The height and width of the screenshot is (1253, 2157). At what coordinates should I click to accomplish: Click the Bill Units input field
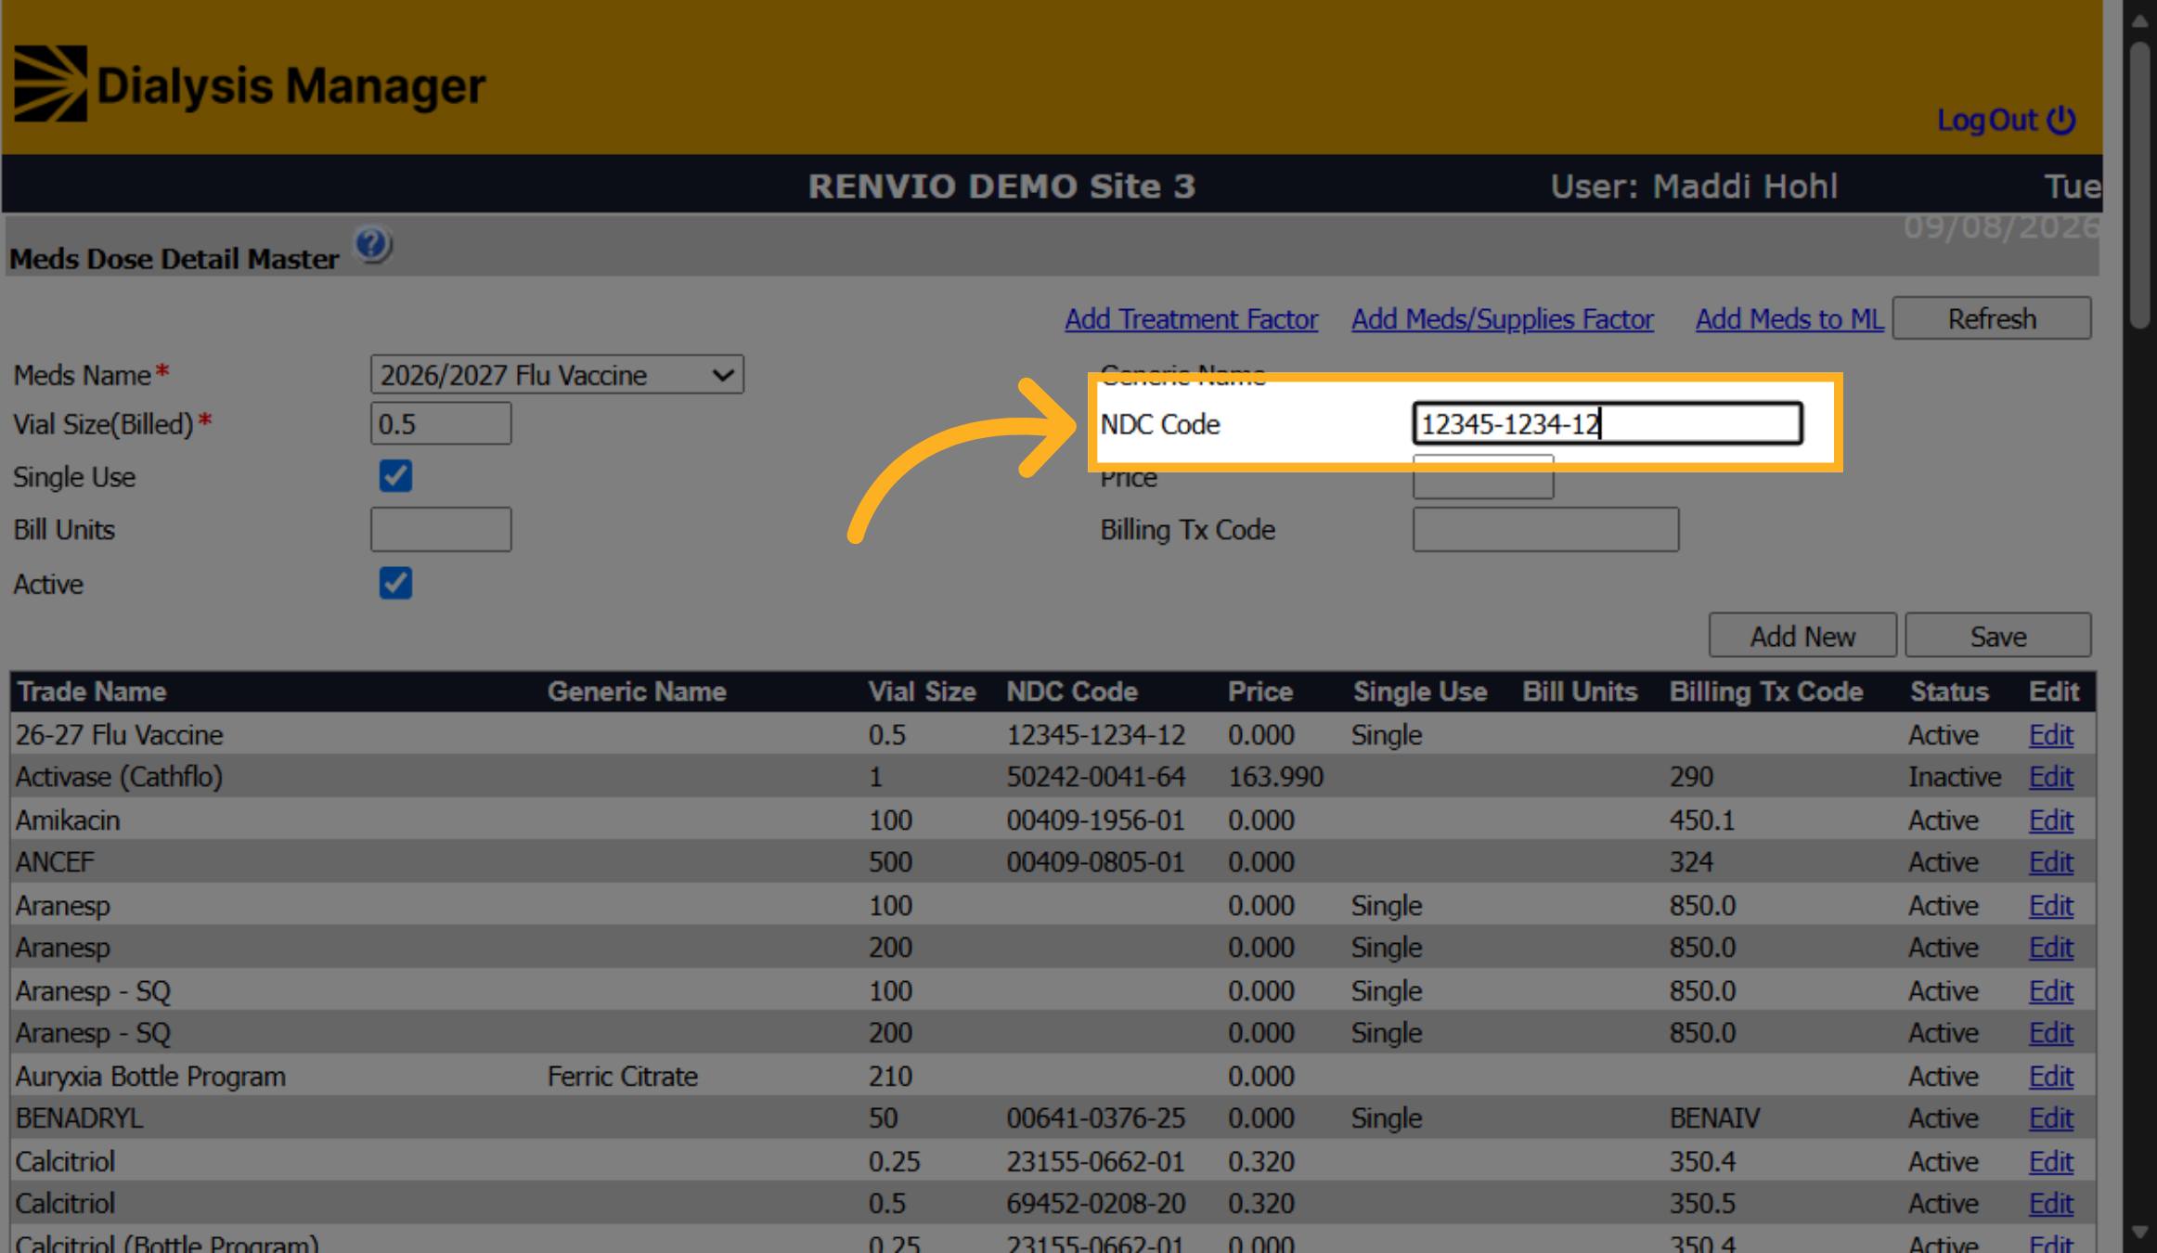point(441,530)
